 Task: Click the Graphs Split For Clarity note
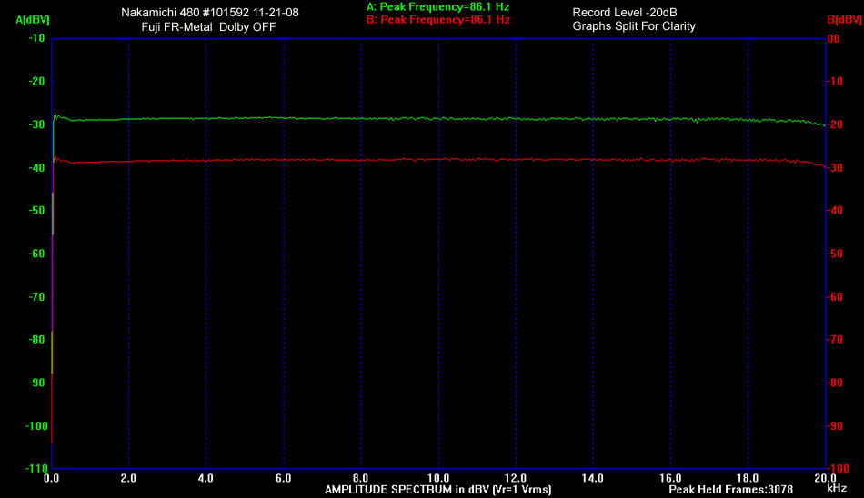coord(634,26)
